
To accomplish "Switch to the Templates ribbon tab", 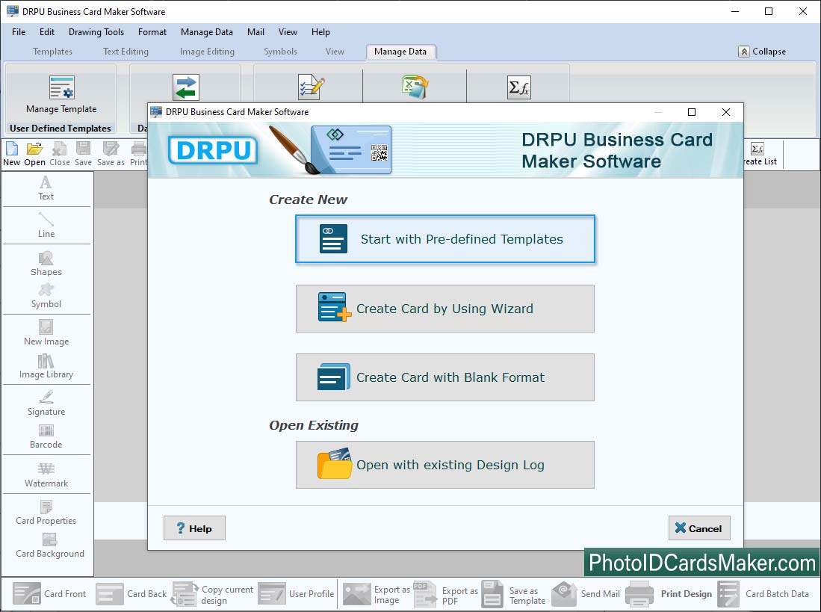I will 52,52.
